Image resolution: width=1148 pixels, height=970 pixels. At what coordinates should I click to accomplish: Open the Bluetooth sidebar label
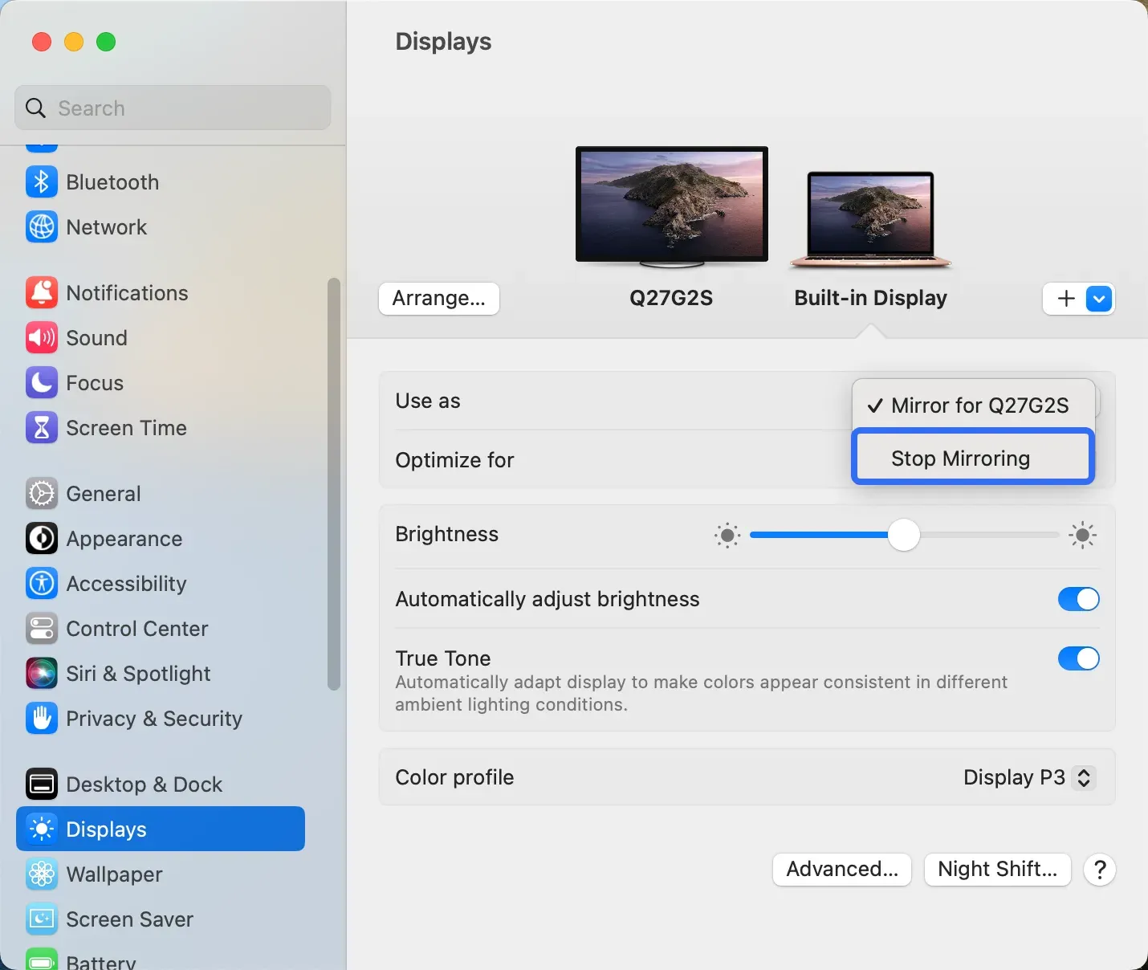pos(112,182)
